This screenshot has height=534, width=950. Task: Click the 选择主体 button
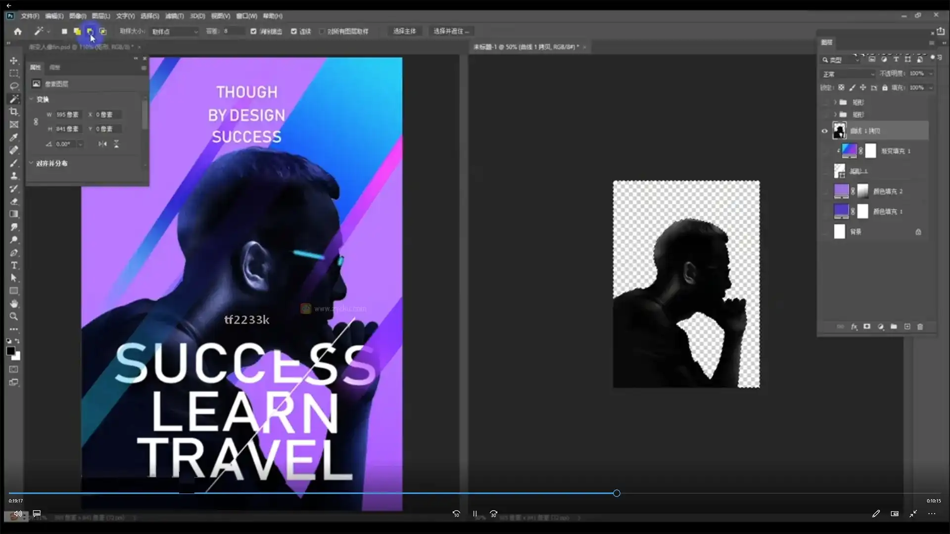coord(404,31)
